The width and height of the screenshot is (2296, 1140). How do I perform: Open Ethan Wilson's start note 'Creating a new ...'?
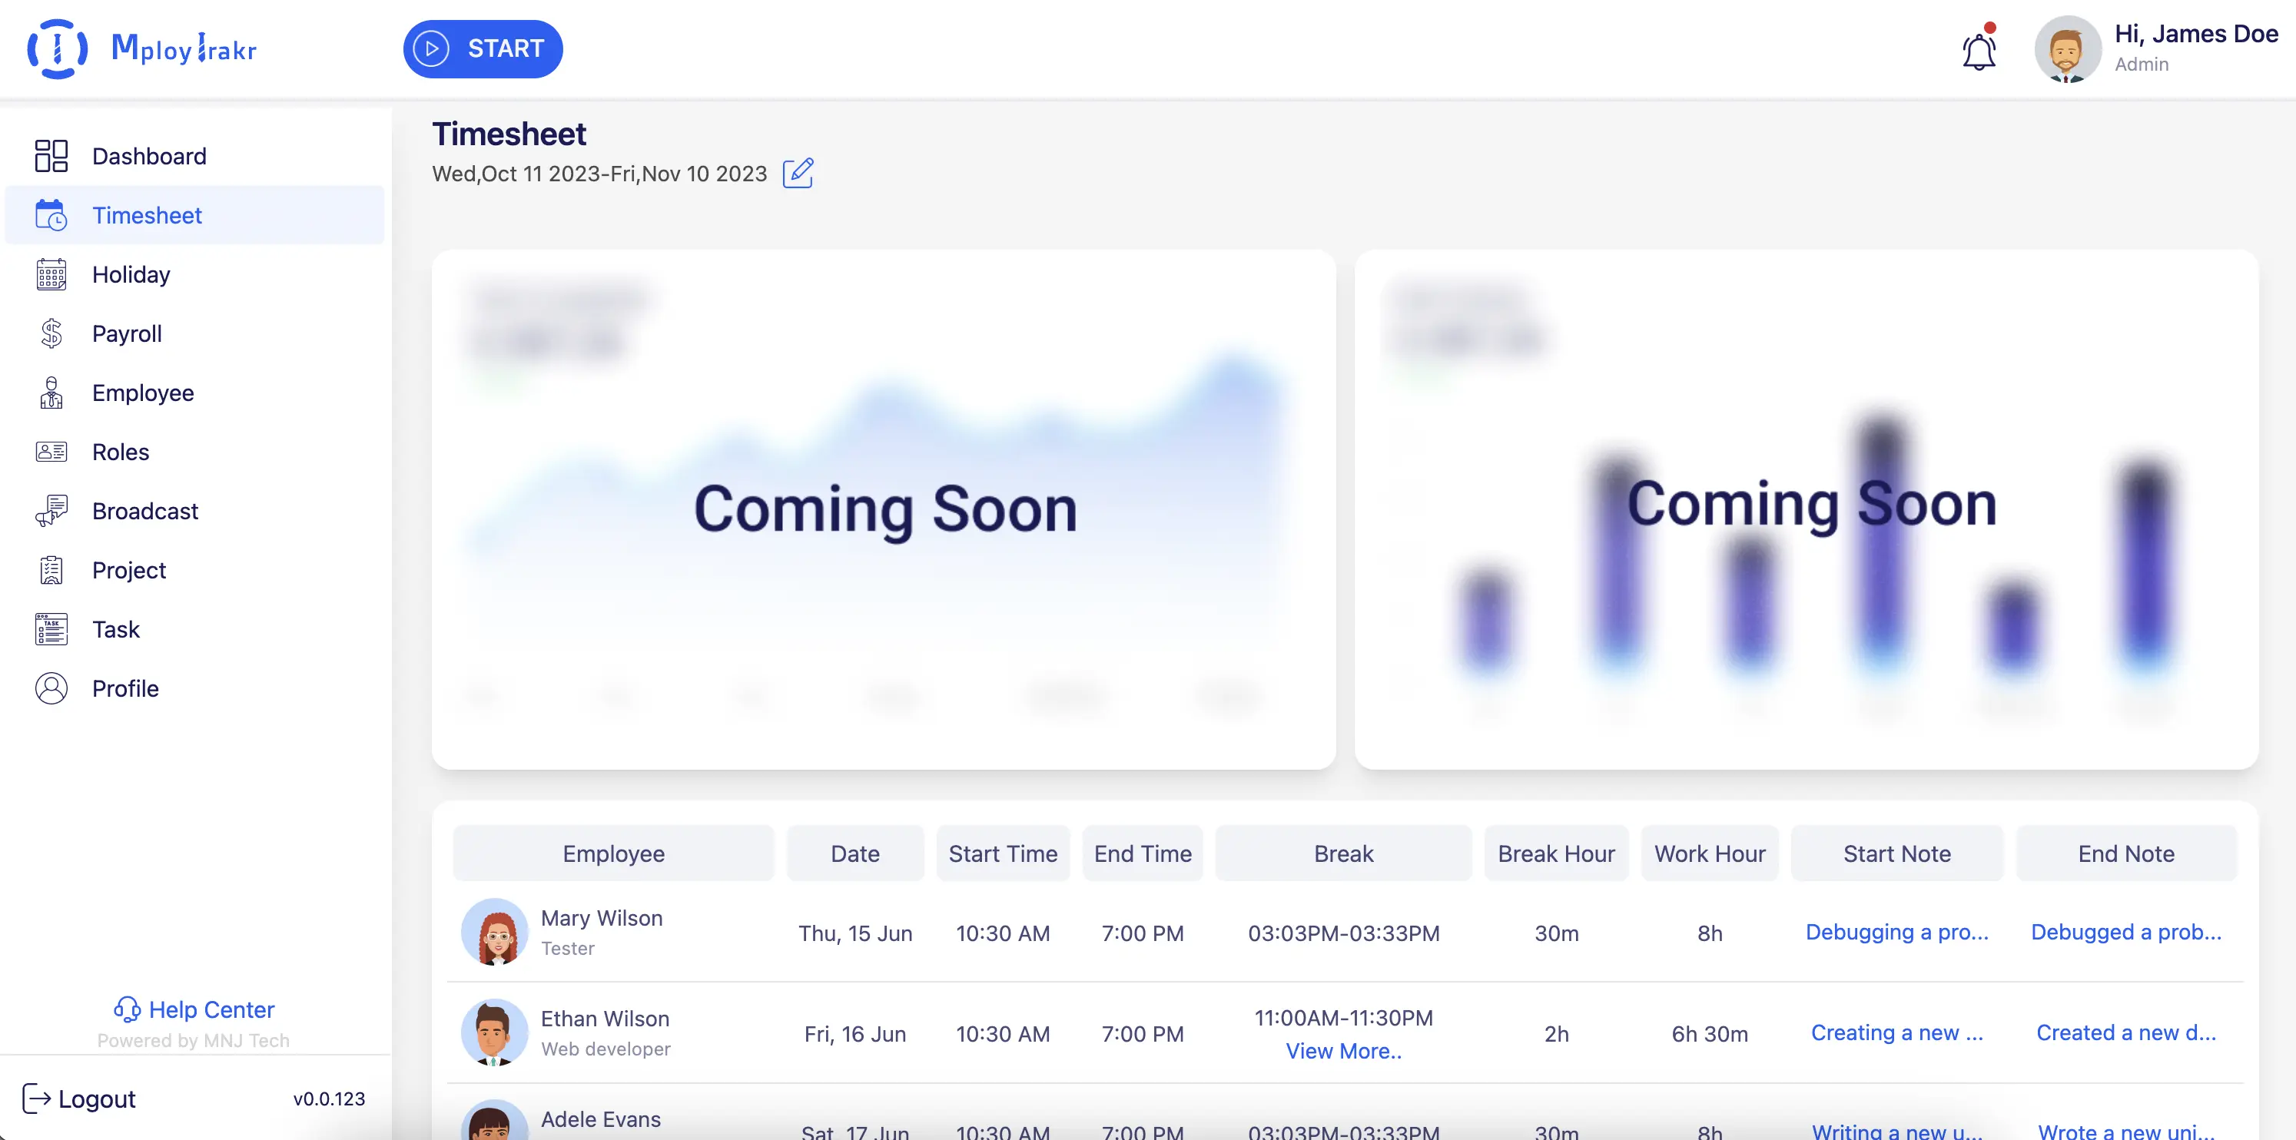tap(1896, 1032)
